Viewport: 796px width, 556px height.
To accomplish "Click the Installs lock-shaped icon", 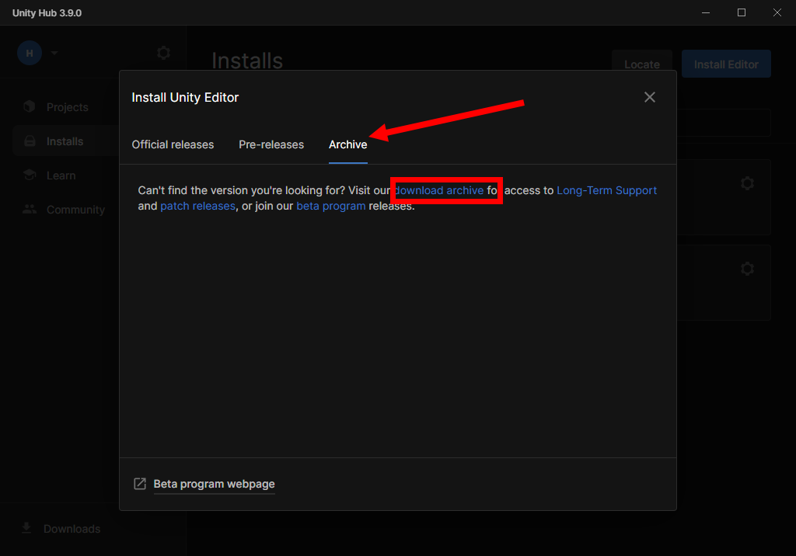I will 30,141.
